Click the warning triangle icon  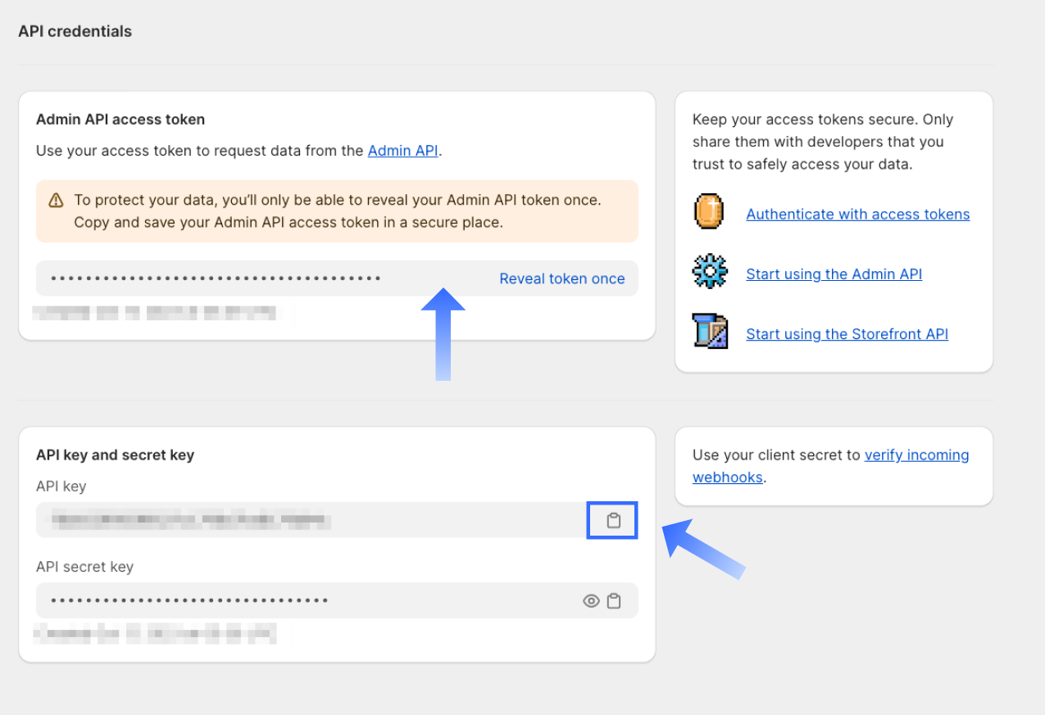[x=56, y=200]
